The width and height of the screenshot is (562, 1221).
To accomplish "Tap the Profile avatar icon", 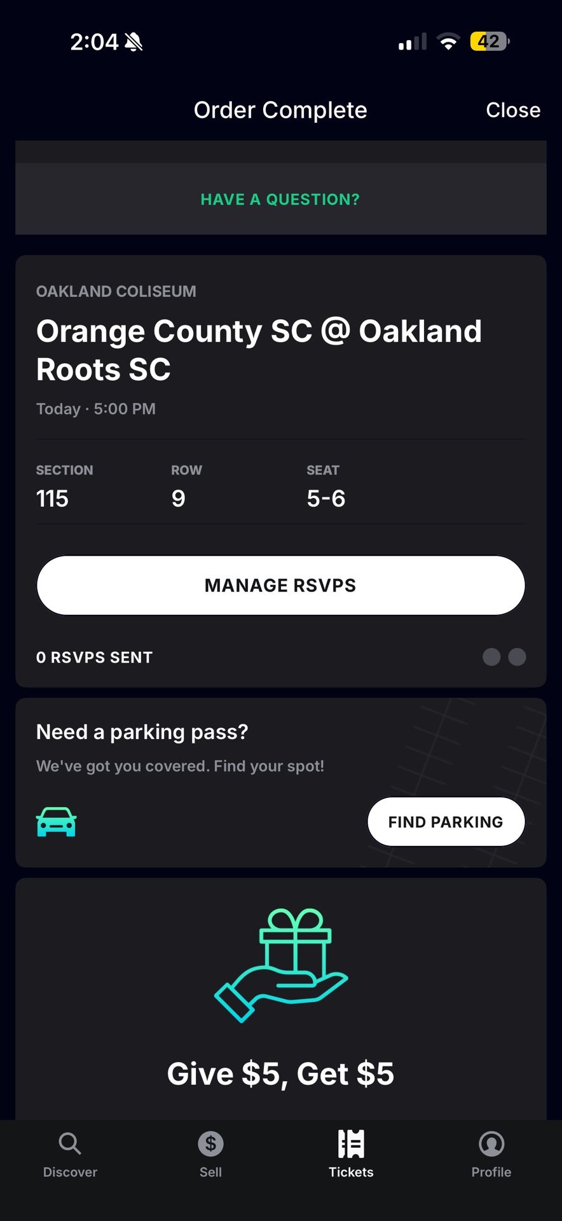I will pyautogui.click(x=491, y=1143).
